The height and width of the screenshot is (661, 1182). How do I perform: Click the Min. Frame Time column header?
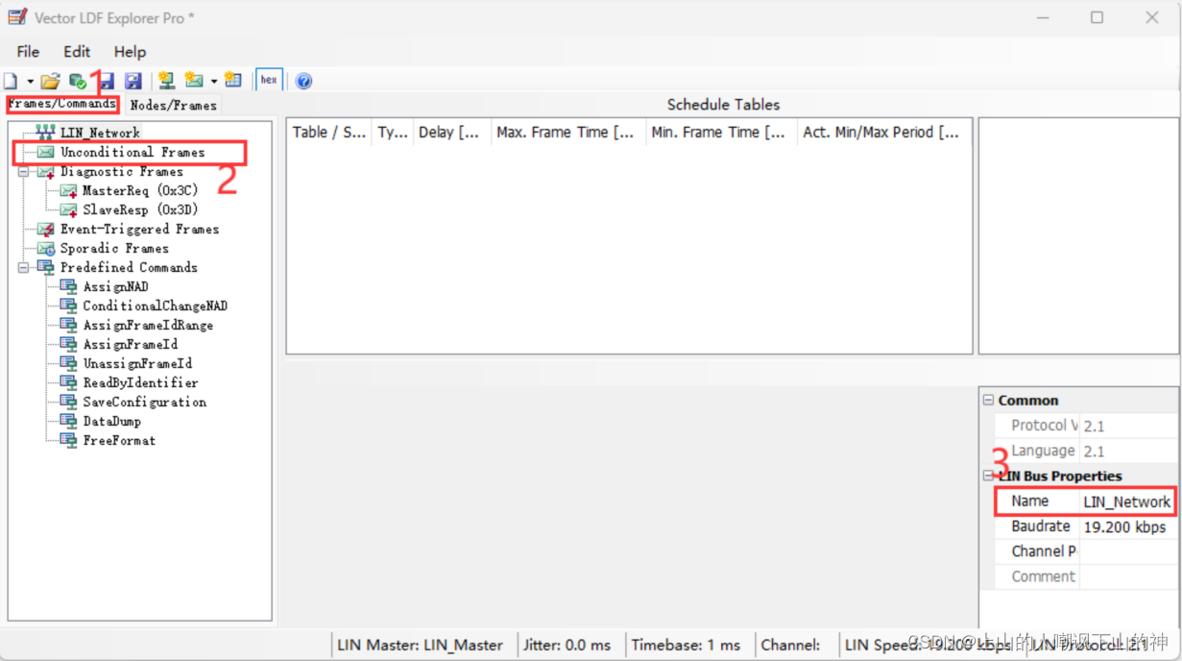point(721,133)
